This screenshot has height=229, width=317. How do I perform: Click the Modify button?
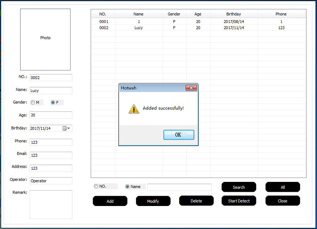pos(153,201)
